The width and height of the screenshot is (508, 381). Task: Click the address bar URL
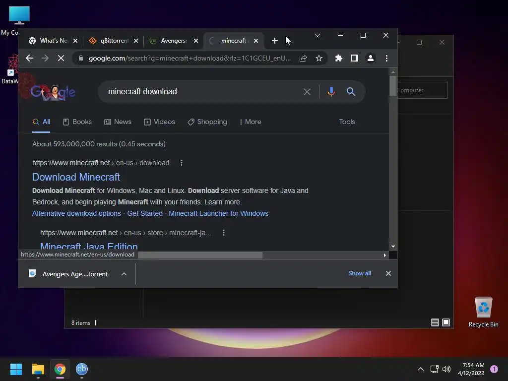[190, 59]
